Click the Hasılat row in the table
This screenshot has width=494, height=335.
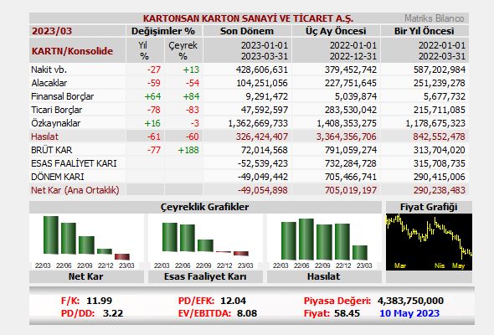(x=249, y=137)
